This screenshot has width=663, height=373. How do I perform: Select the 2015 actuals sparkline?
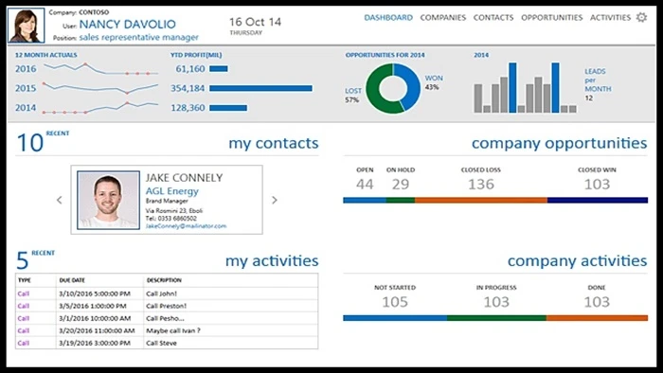100,88
